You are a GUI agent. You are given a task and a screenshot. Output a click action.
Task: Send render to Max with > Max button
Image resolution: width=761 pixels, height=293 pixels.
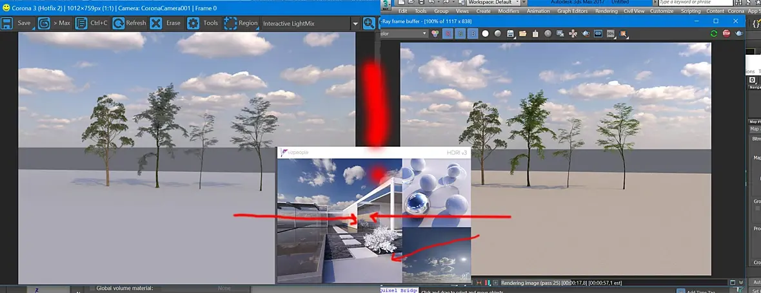[55, 23]
